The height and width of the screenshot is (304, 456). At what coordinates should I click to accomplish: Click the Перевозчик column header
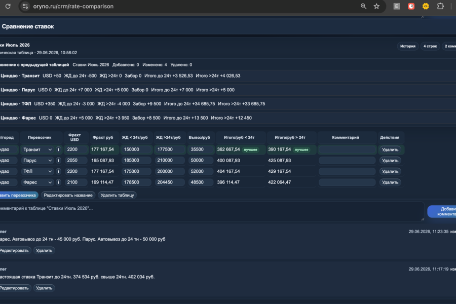tap(40, 137)
